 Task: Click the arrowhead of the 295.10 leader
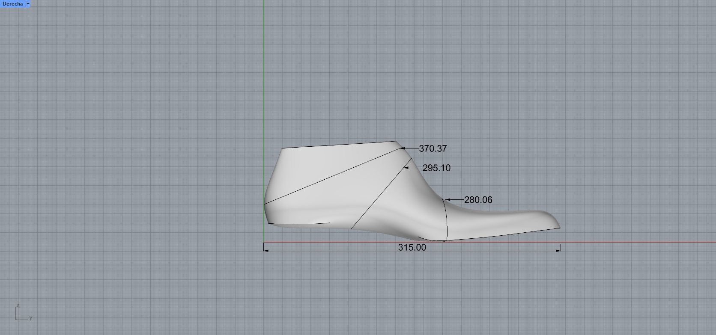click(406, 168)
